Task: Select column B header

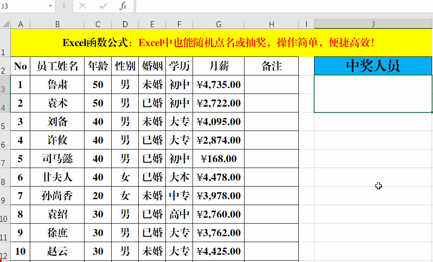Action: [57, 24]
